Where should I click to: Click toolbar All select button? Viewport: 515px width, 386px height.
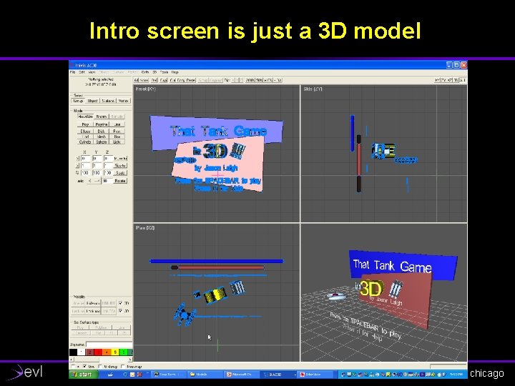tap(136, 80)
